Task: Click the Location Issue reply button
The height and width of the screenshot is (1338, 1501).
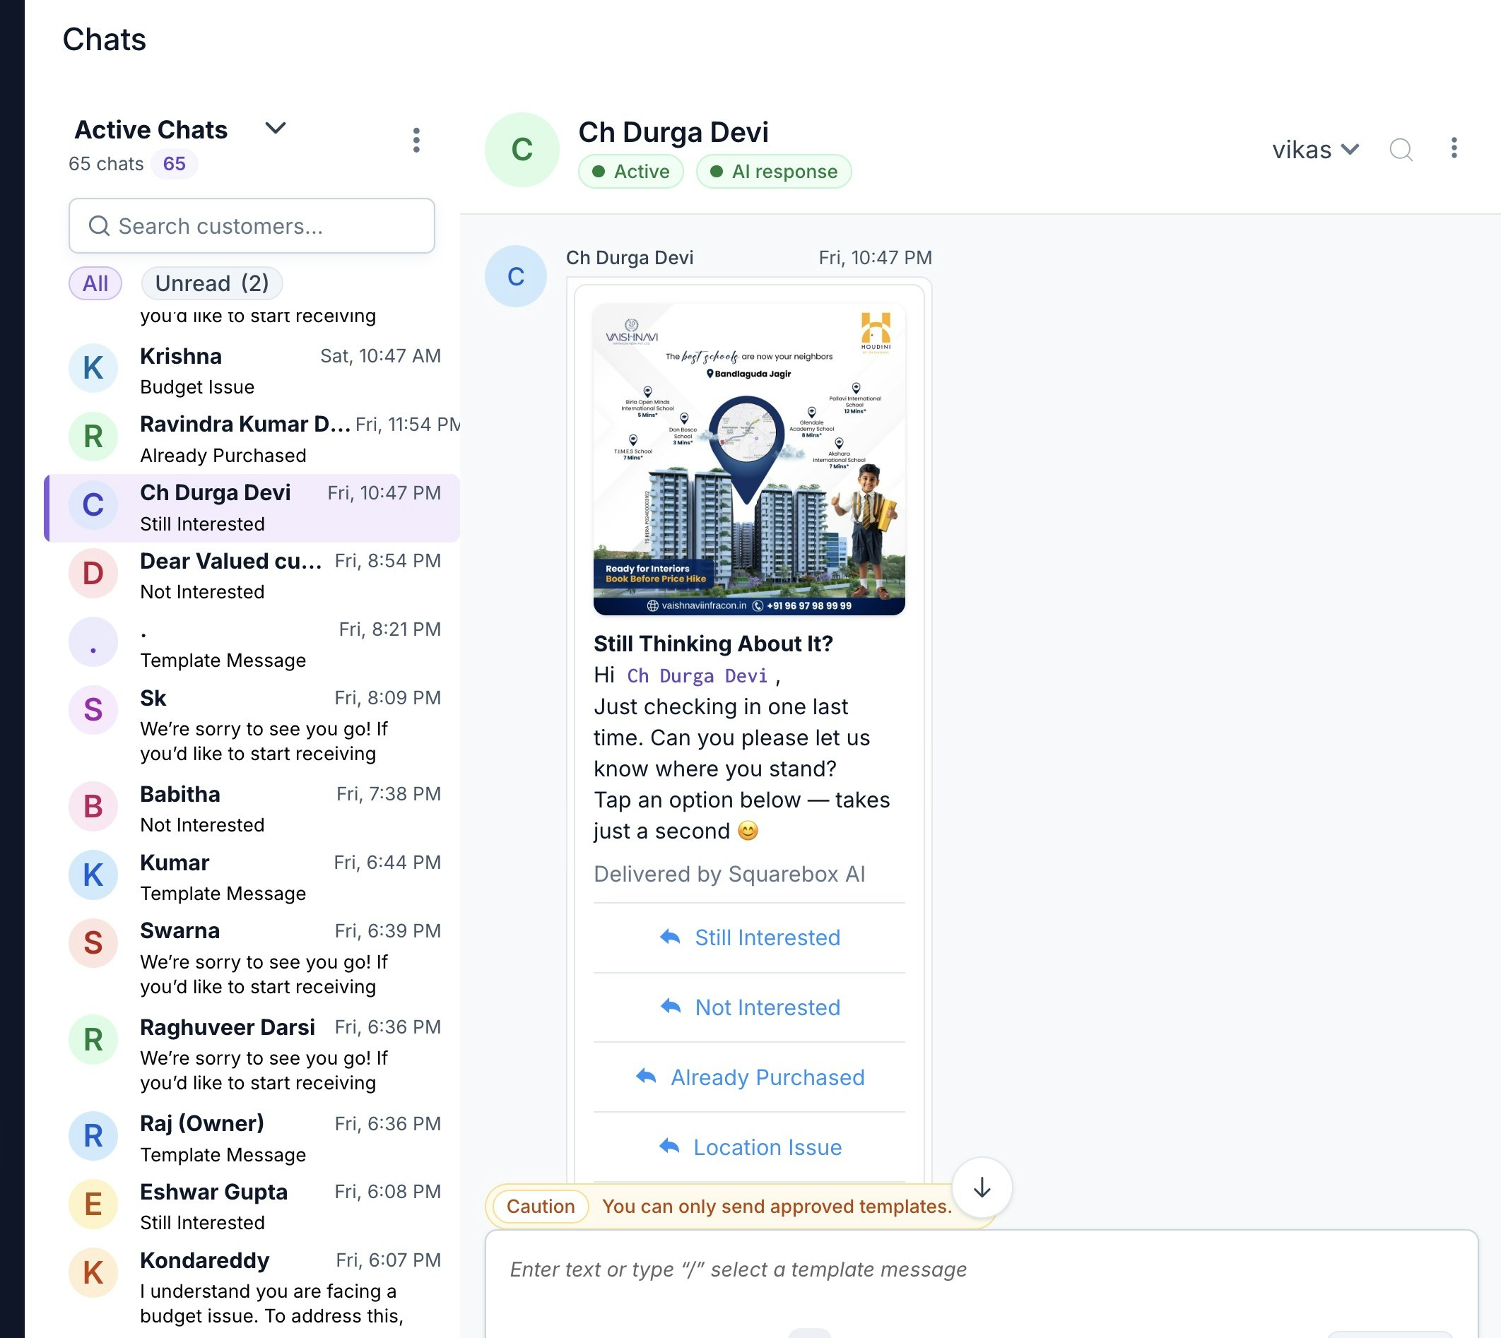Action: coord(749,1147)
